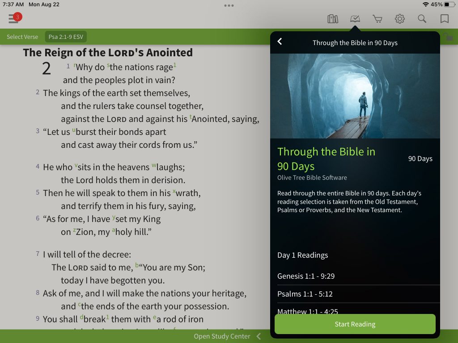
Task: Tap the three-dot multitasking indicator
Action: pyautogui.click(x=229, y=5)
